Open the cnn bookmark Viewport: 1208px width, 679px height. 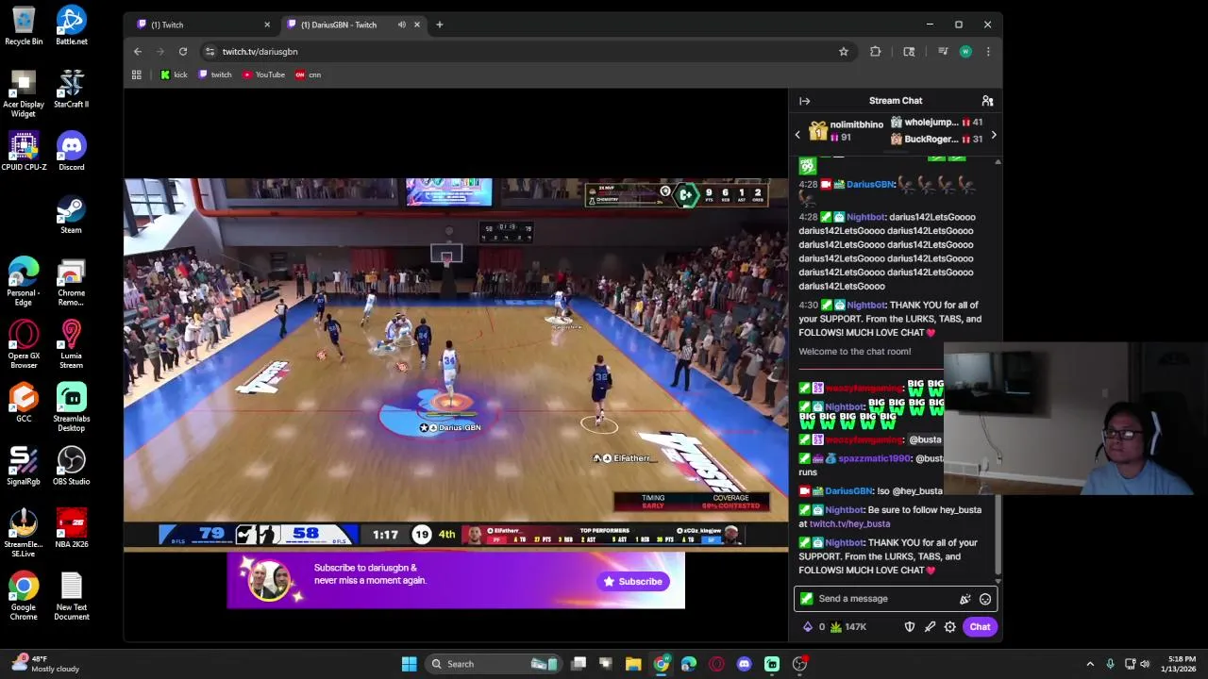[309, 75]
